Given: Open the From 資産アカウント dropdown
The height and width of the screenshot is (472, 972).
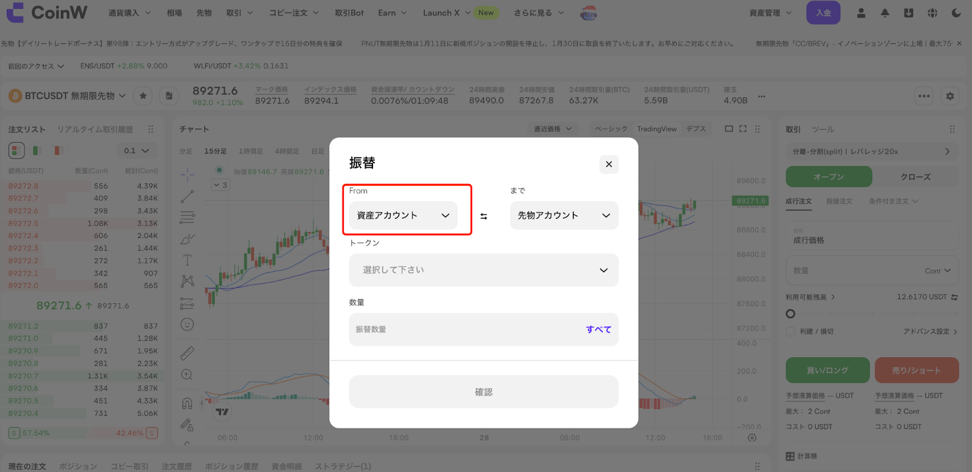Looking at the screenshot, I should click(x=403, y=216).
